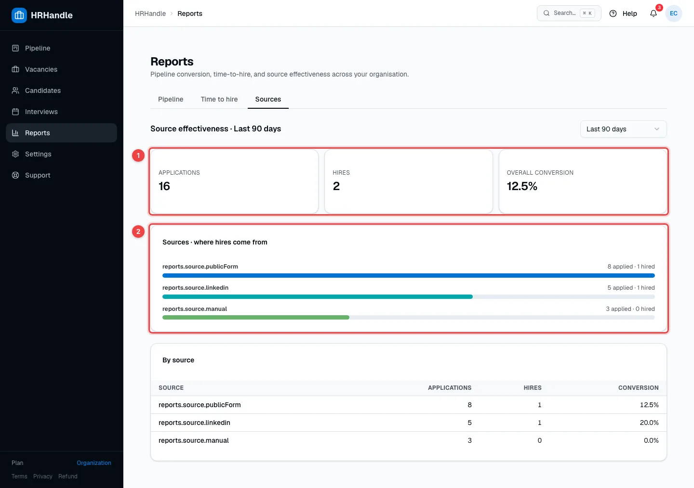Click the HRHandle briefcase logo icon
Viewport: 694px width, 488px height.
point(19,15)
